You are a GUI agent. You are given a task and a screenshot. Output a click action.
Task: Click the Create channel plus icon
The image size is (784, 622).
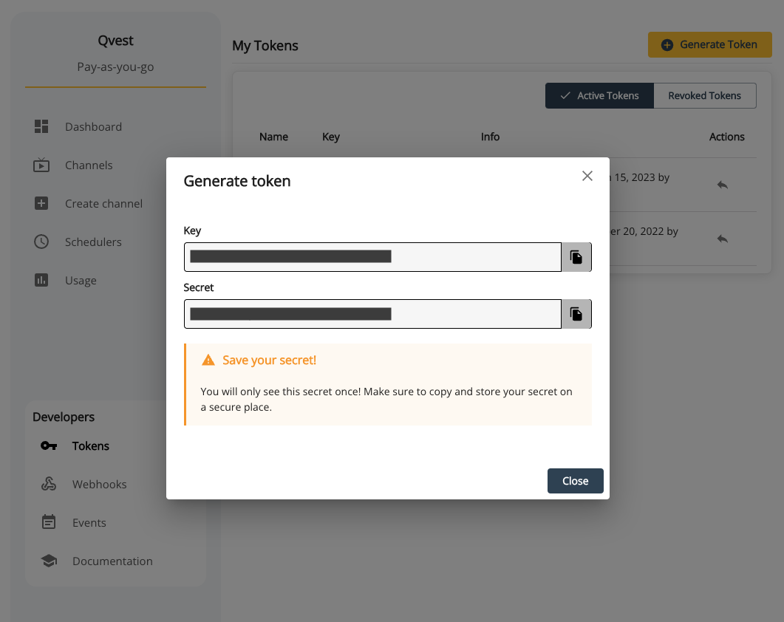41,203
